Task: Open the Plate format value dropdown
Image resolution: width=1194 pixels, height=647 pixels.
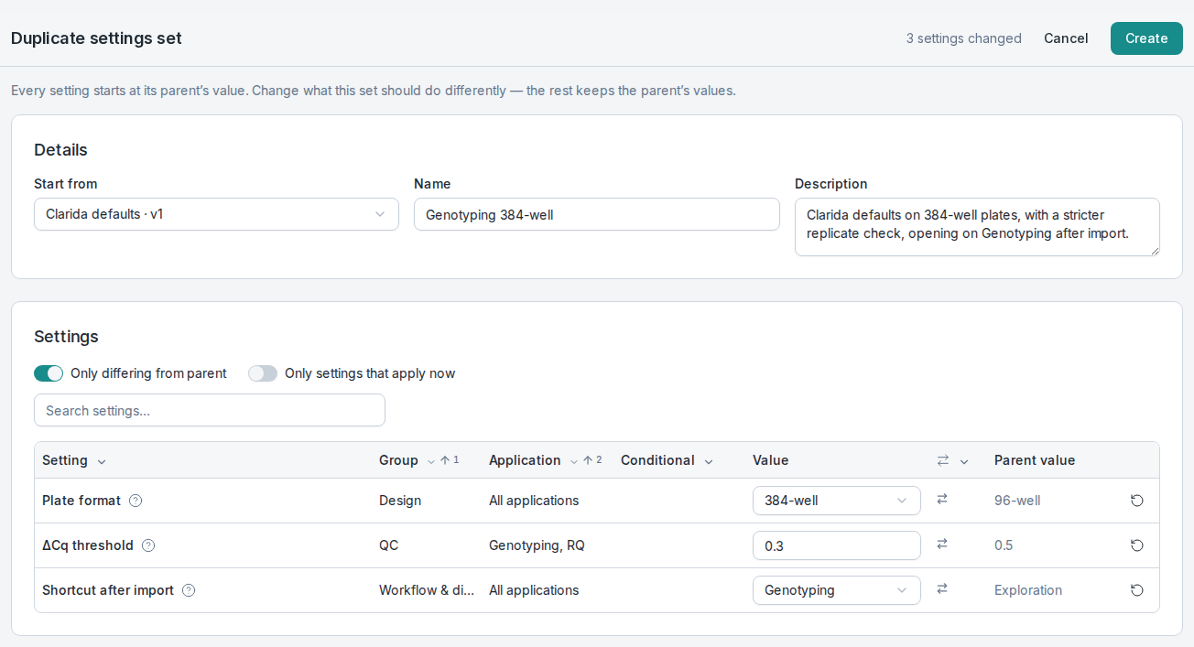Action: click(837, 501)
